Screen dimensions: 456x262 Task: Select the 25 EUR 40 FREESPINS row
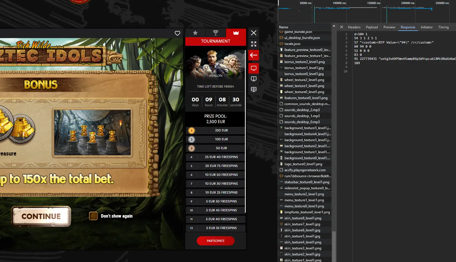216,157
